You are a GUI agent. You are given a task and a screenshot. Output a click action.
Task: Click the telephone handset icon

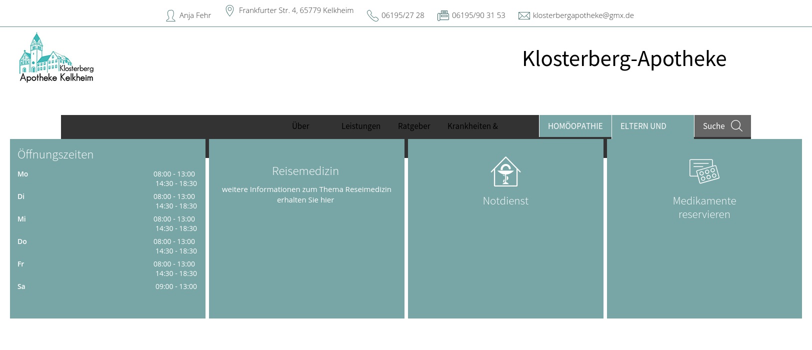tap(372, 16)
